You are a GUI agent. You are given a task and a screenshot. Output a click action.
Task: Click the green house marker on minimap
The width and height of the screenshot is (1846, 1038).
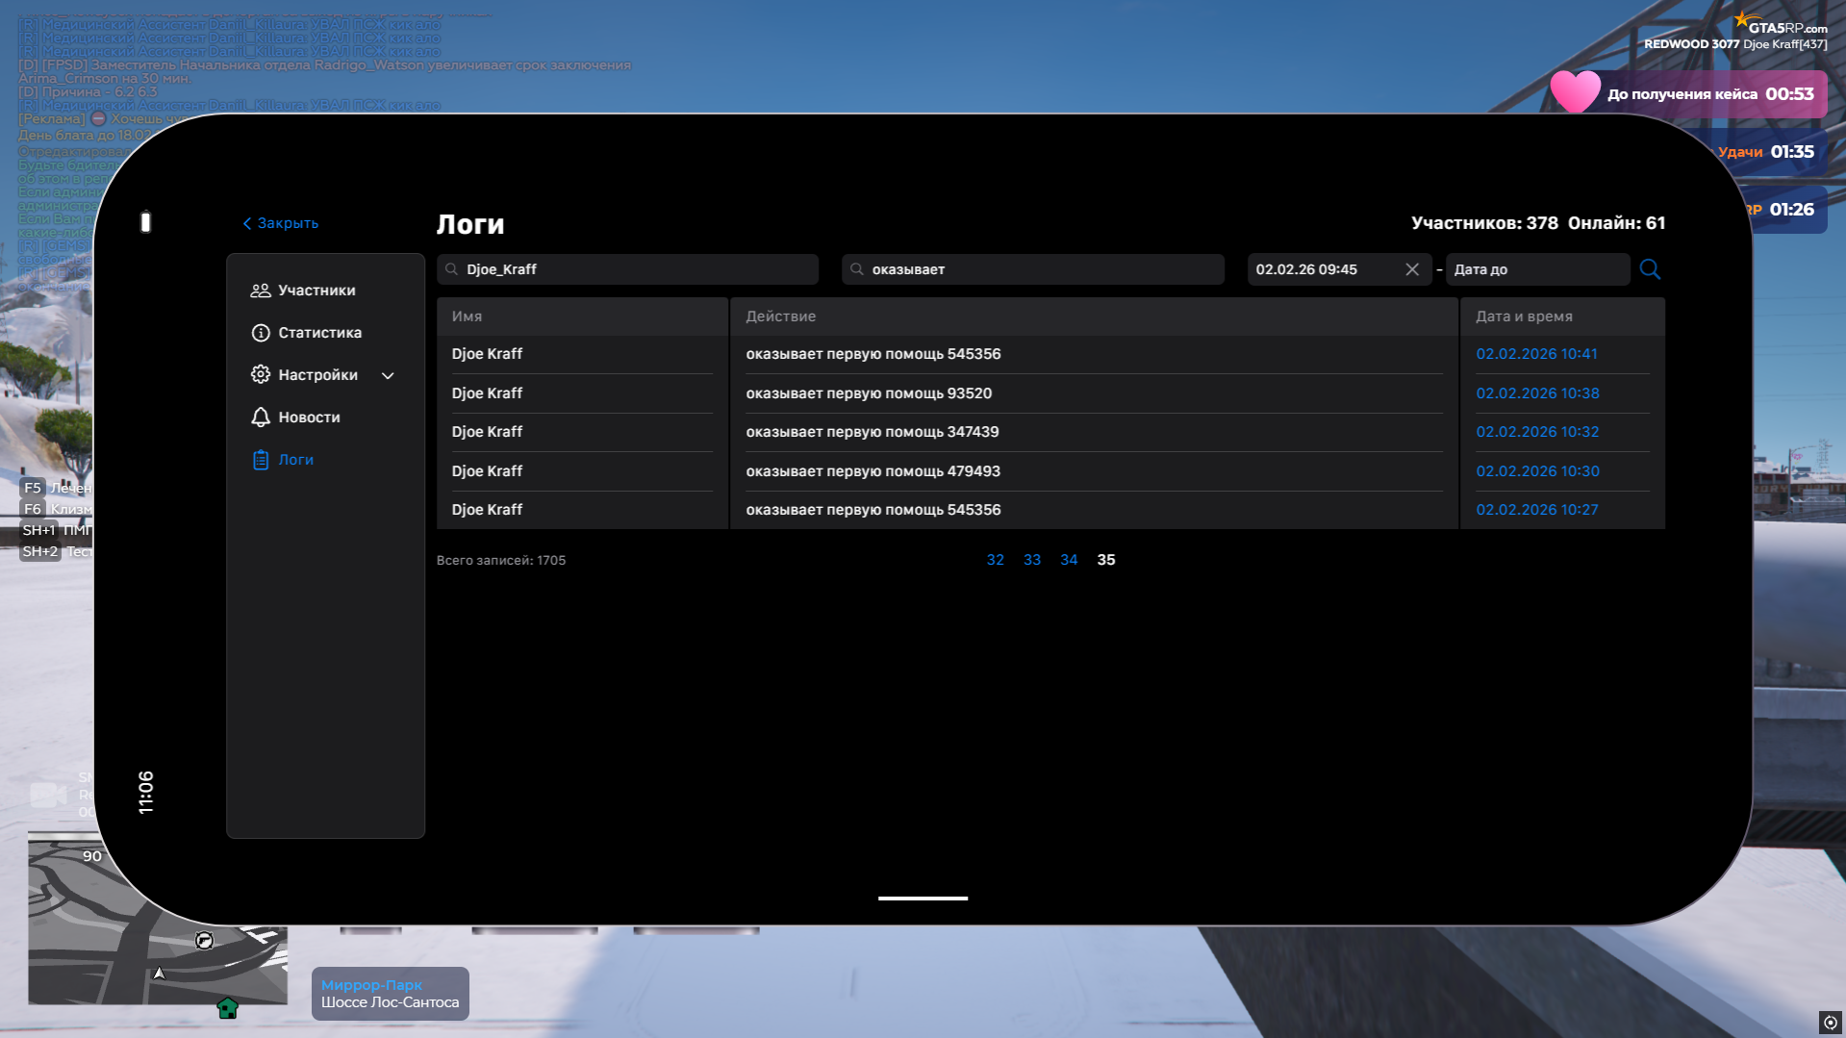pyautogui.click(x=227, y=1008)
